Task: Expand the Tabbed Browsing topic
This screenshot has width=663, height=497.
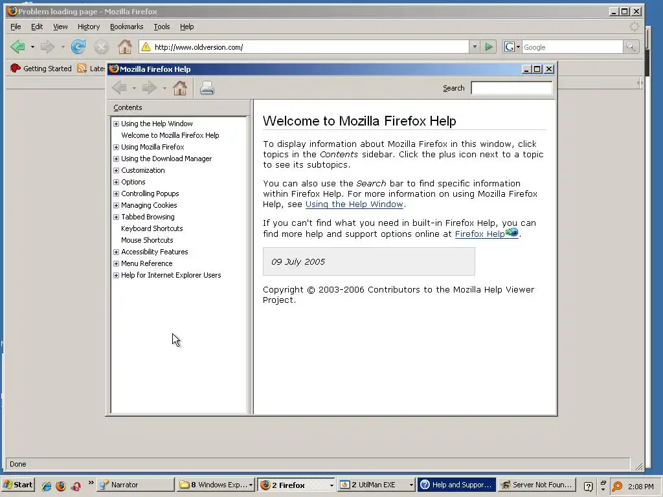Action: pos(117,217)
